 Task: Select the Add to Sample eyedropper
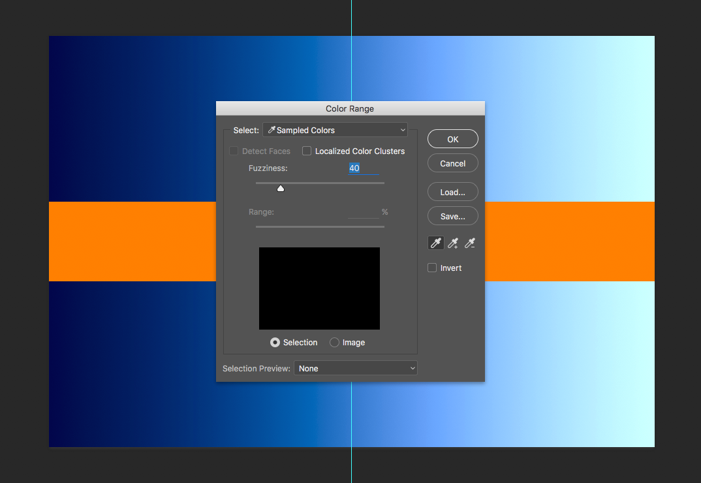click(453, 243)
